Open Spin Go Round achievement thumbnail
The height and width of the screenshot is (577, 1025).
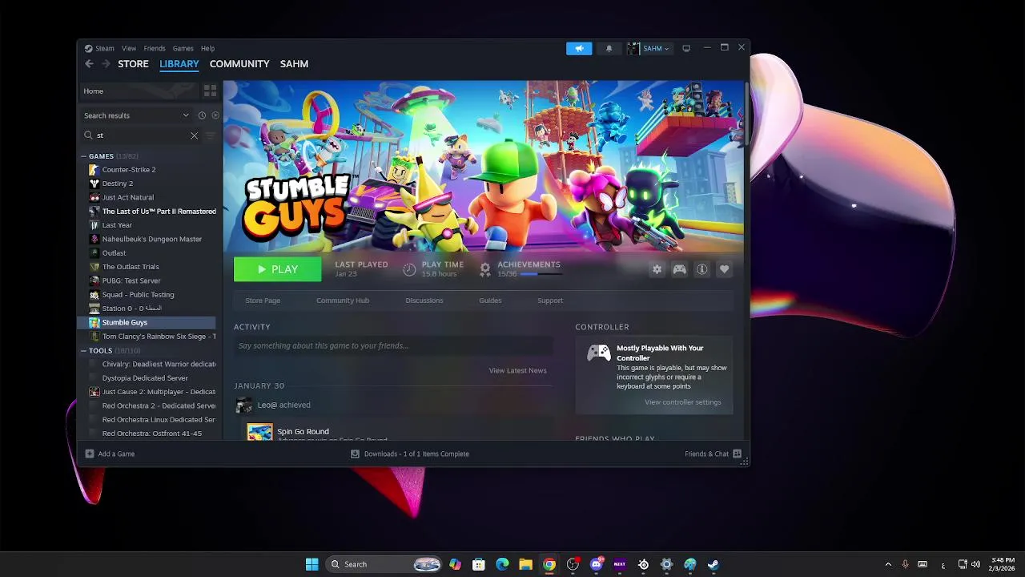pyautogui.click(x=259, y=432)
